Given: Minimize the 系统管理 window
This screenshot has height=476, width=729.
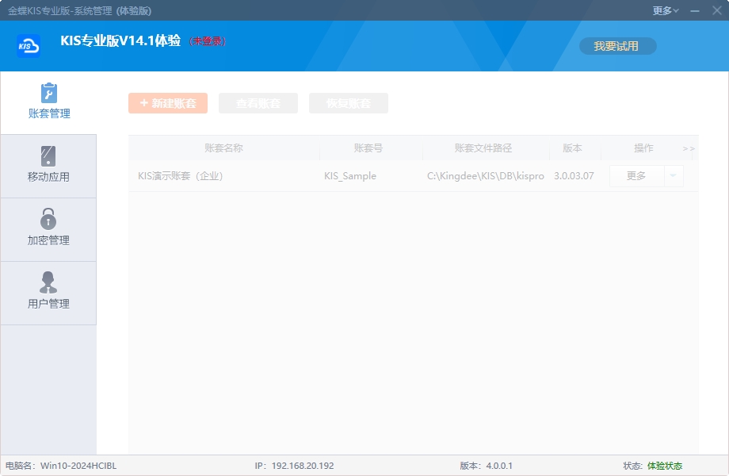Looking at the screenshot, I should (695, 10).
